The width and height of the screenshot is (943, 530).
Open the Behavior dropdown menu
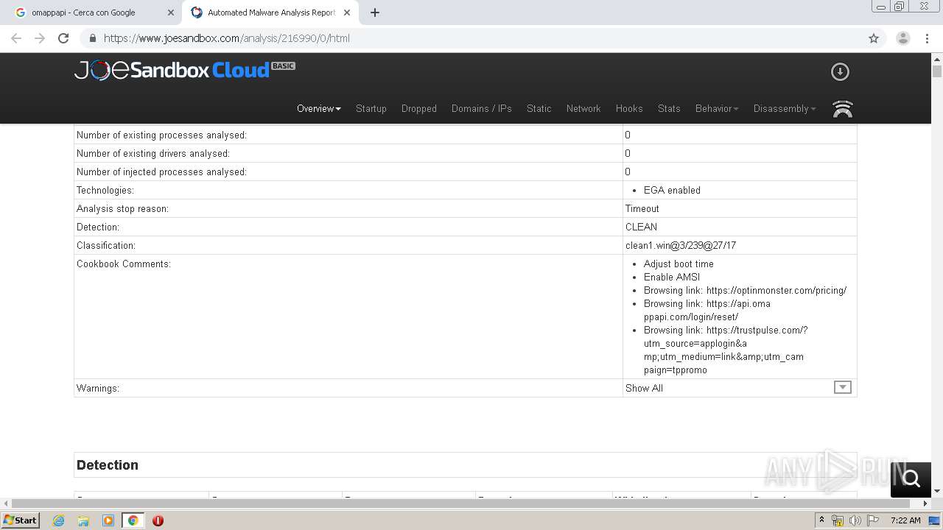point(717,108)
